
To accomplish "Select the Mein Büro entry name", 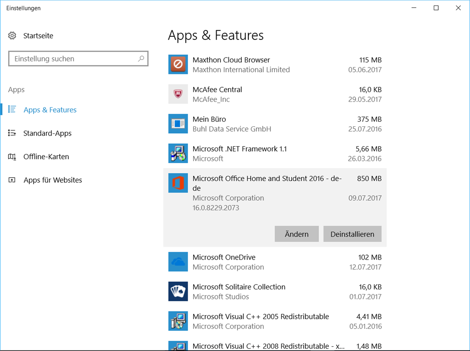I will (x=209, y=119).
